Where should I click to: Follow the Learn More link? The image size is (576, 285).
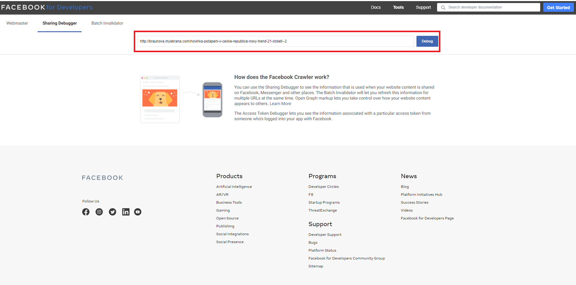click(280, 104)
